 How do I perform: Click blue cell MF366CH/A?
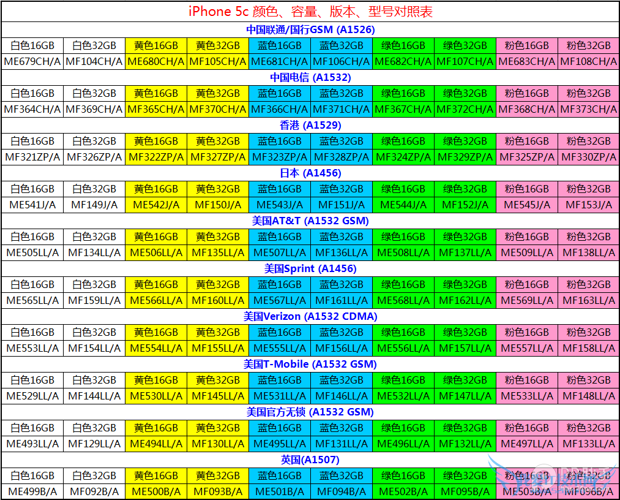[280, 109]
